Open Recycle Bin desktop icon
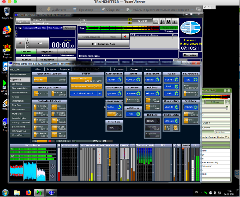The image size is (240, 197). 7,13
